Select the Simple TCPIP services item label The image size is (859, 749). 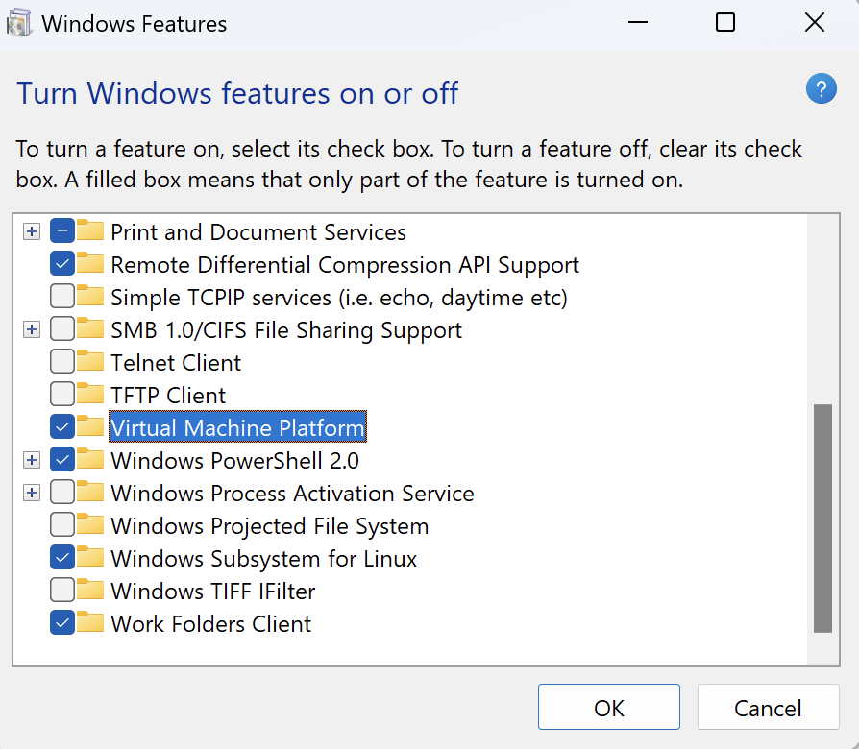[x=338, y=297]
